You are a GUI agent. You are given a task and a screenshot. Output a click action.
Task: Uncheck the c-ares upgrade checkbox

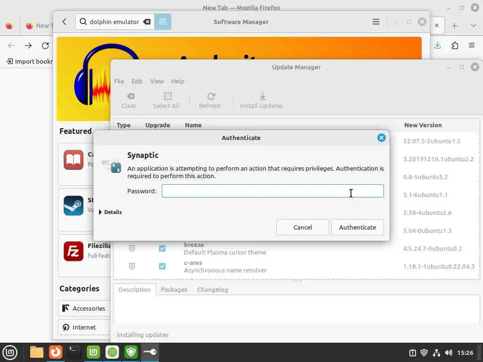click(162, 266)
